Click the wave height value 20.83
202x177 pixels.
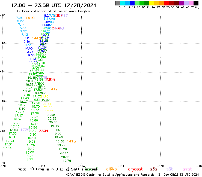pos(52,118)
